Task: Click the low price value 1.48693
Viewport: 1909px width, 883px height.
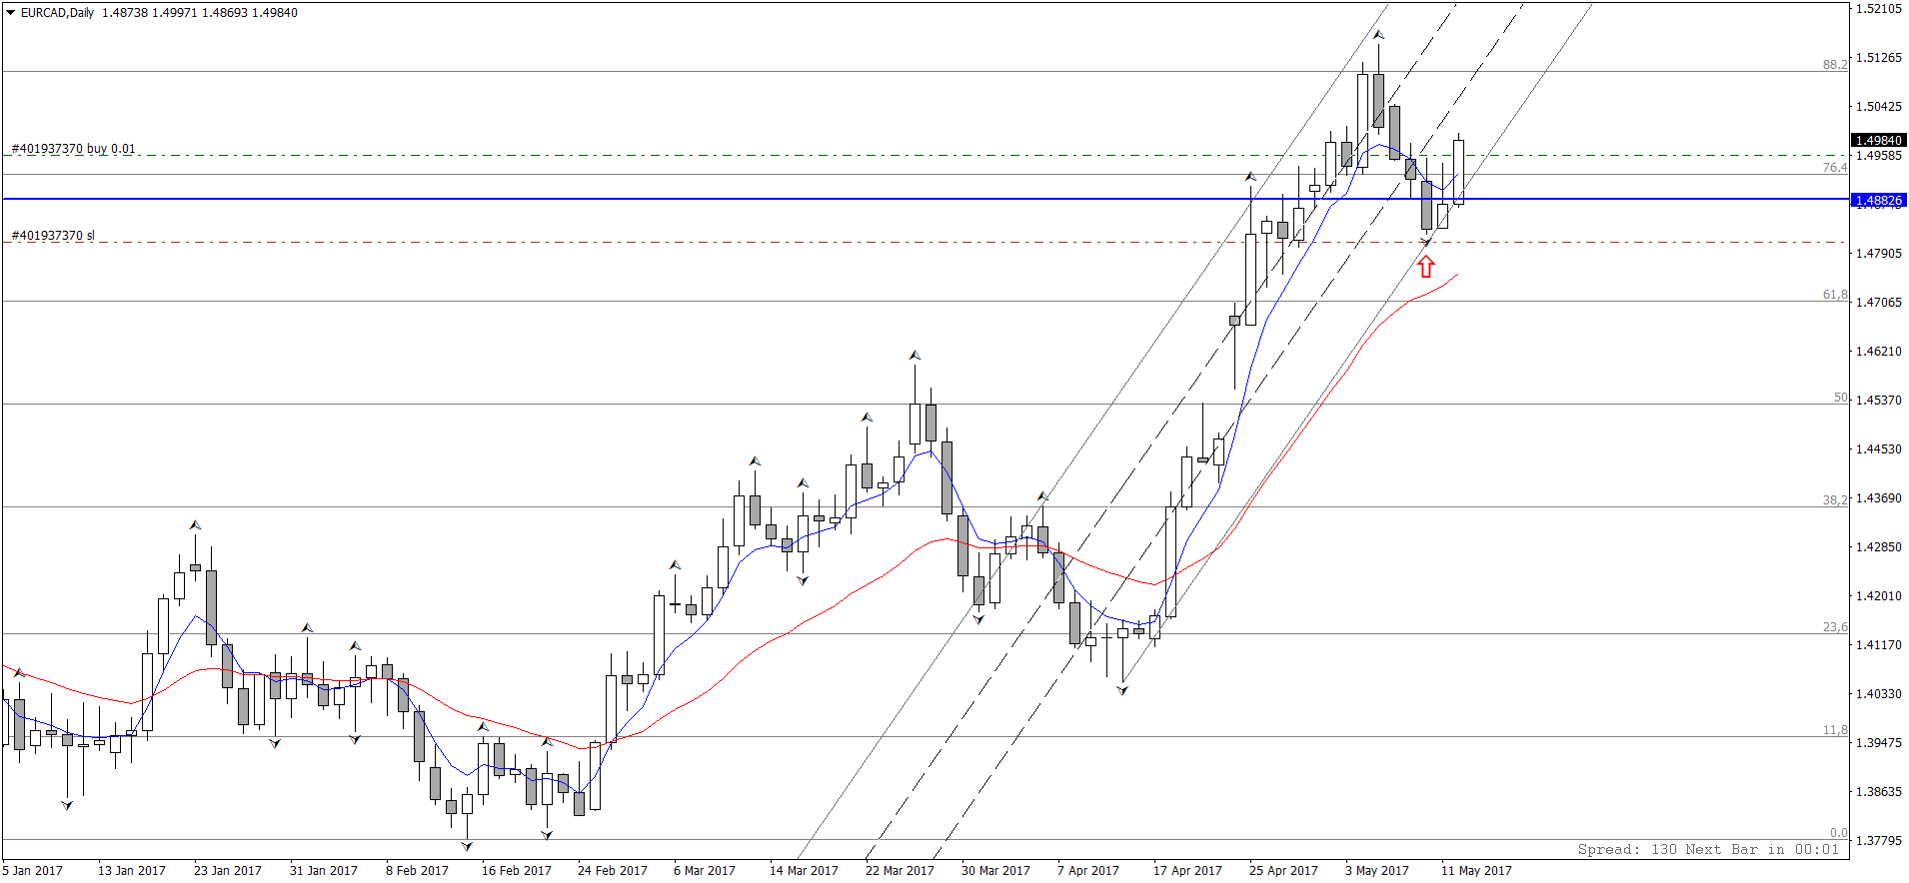Action: (x=224, y=13)
